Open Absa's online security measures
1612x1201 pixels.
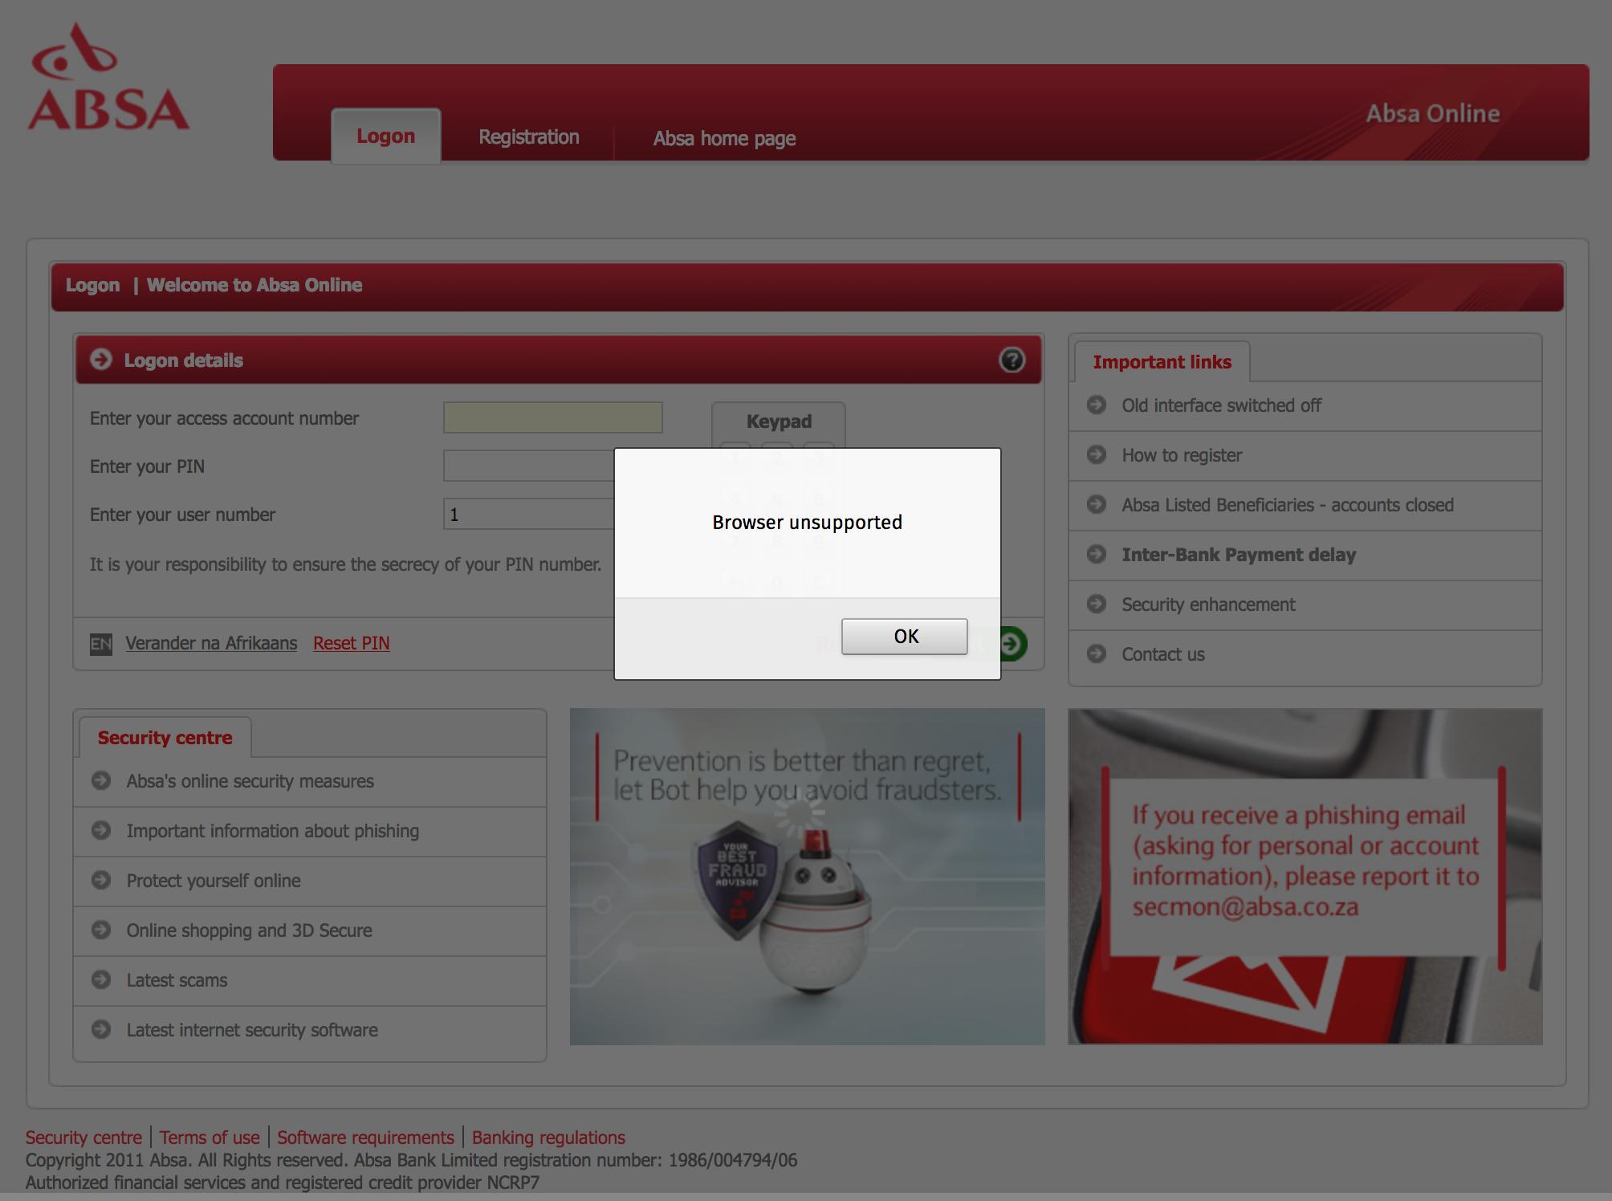[x=250, y=781]
